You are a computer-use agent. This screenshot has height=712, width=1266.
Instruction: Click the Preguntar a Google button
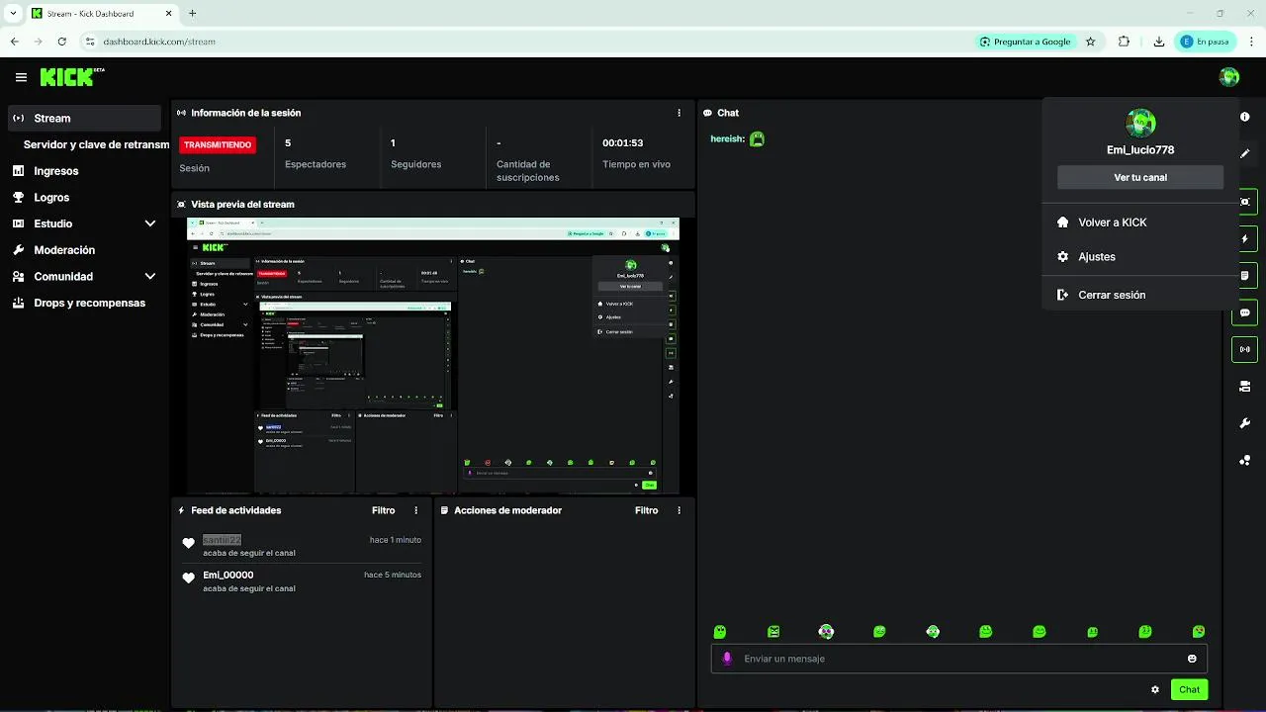(x=1025, y=42)
